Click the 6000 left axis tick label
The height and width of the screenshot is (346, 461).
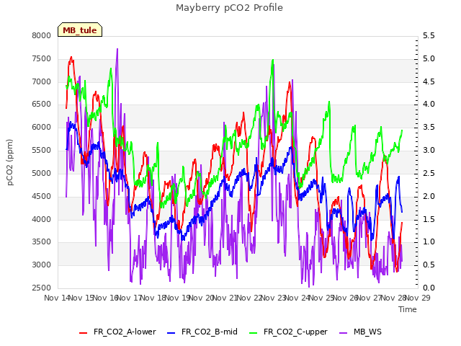[42, 127]
